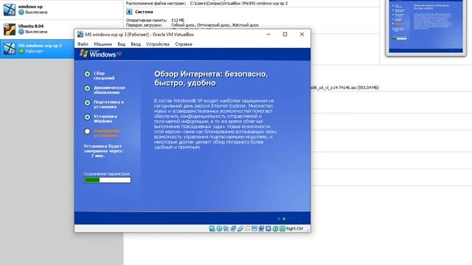
Task: Click the powered-off state icon under Ubuntu 8.04
Action: coord(21,32)
